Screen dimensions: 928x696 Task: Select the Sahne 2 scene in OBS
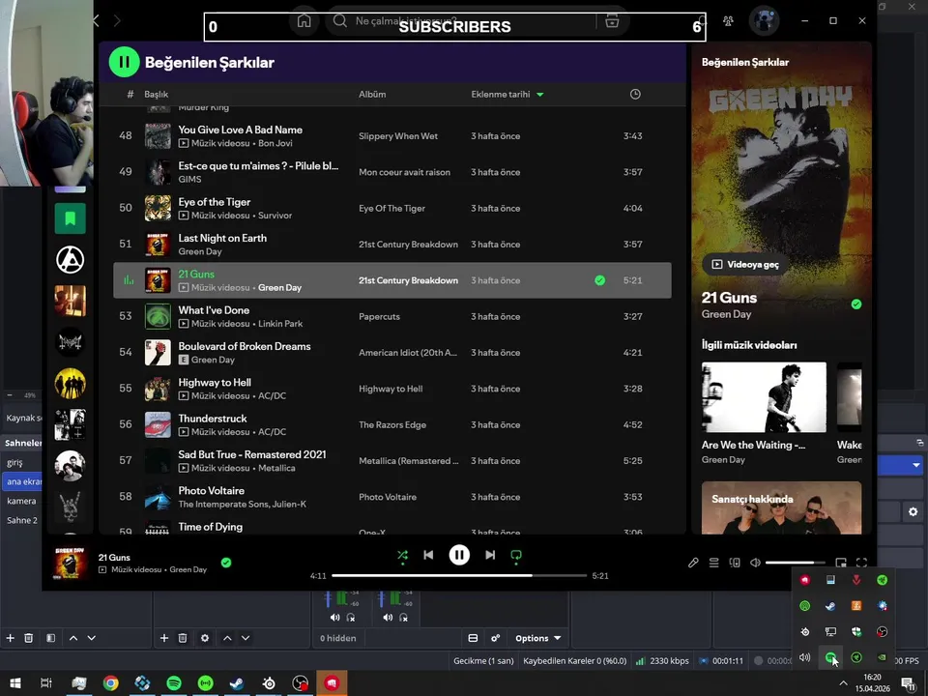22,520
